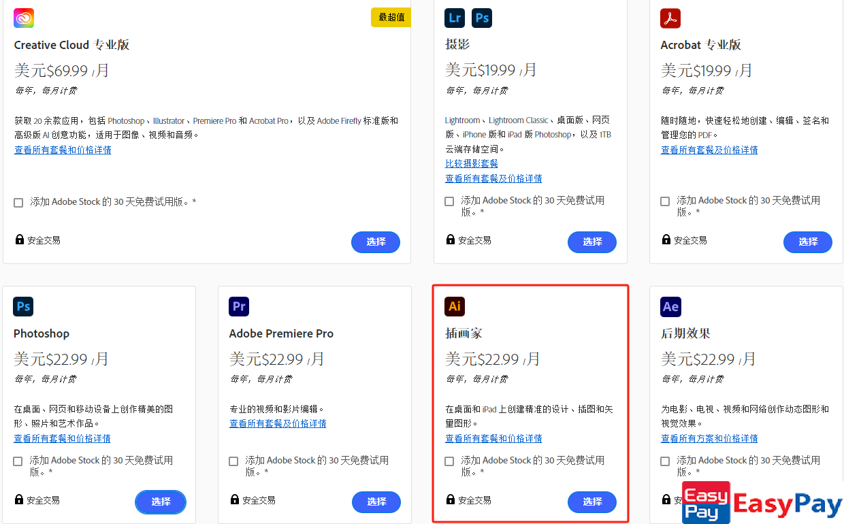Select the Creative Cloud 专业版 plan
The height and width of the screenshot is (524, 844).
[376, 242]
